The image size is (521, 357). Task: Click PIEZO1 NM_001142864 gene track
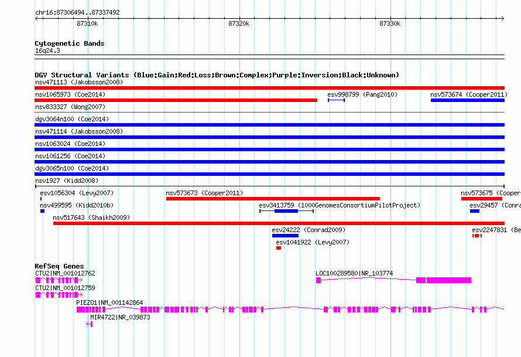point(290,310)
